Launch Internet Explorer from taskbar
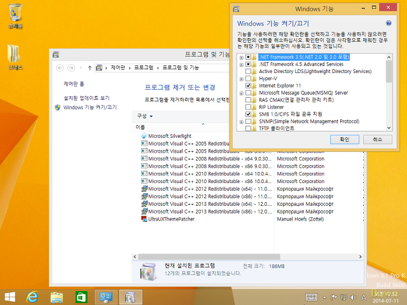Screen dimensions: 407x305 coord(32,297)
